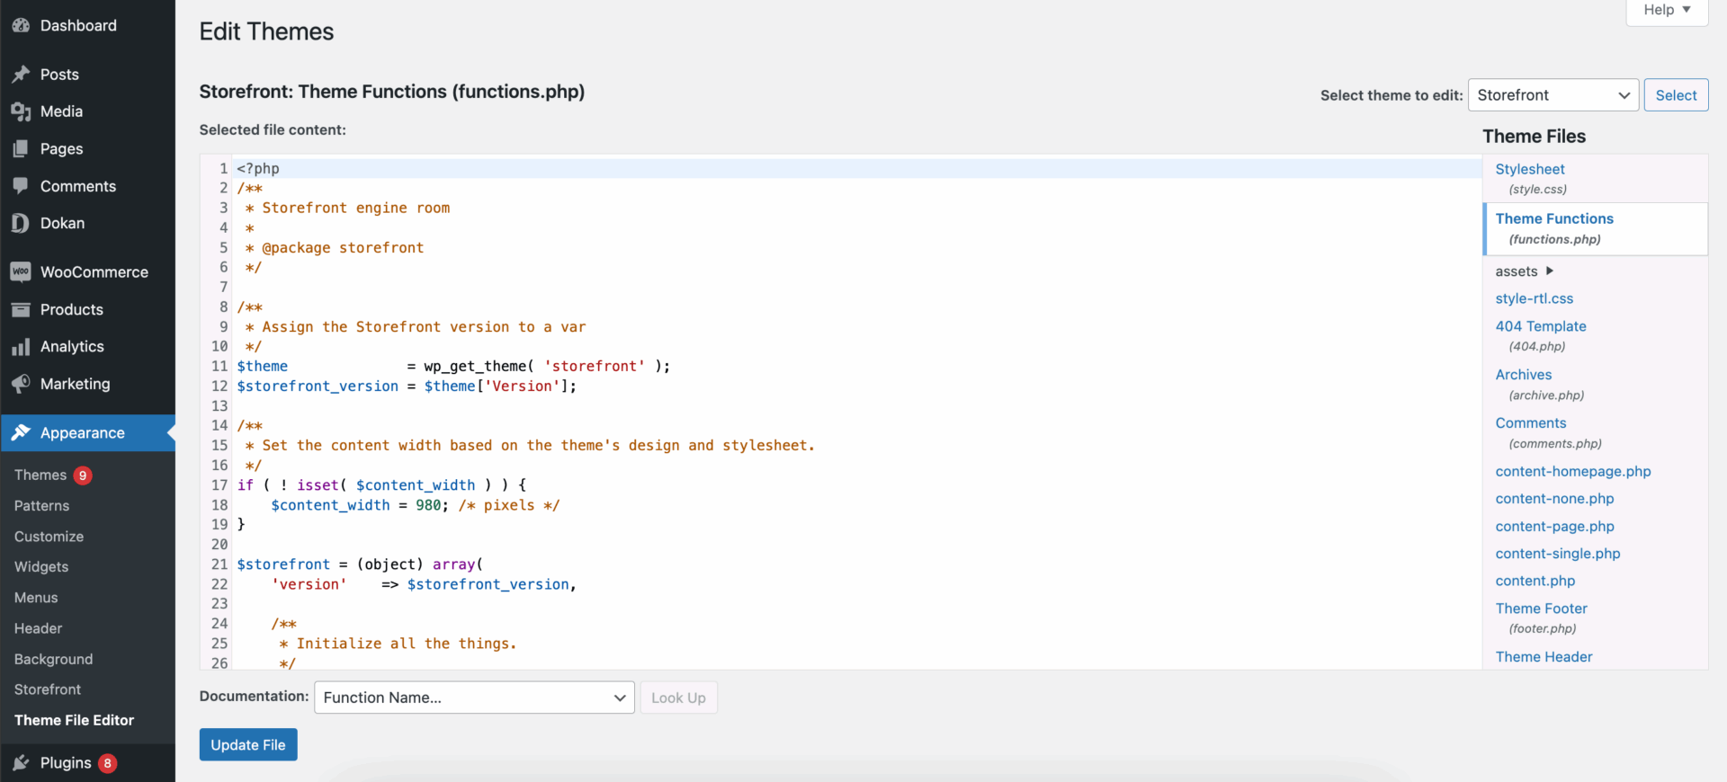Click the Select theme button
The height and width of the screenshot is (782, 1727).
point(1676,95)
